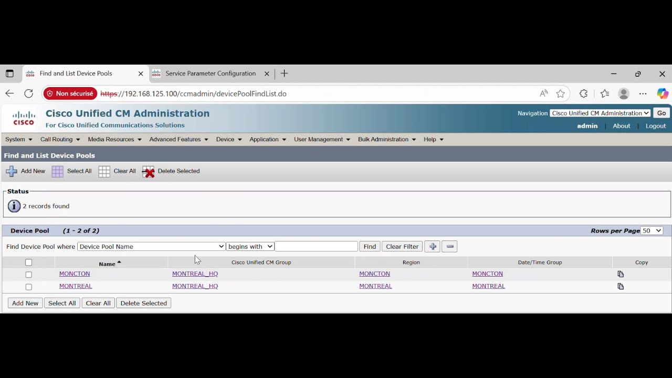Open the favorites list icon
The width and height of the screenshot is (672, 378).
605,93
